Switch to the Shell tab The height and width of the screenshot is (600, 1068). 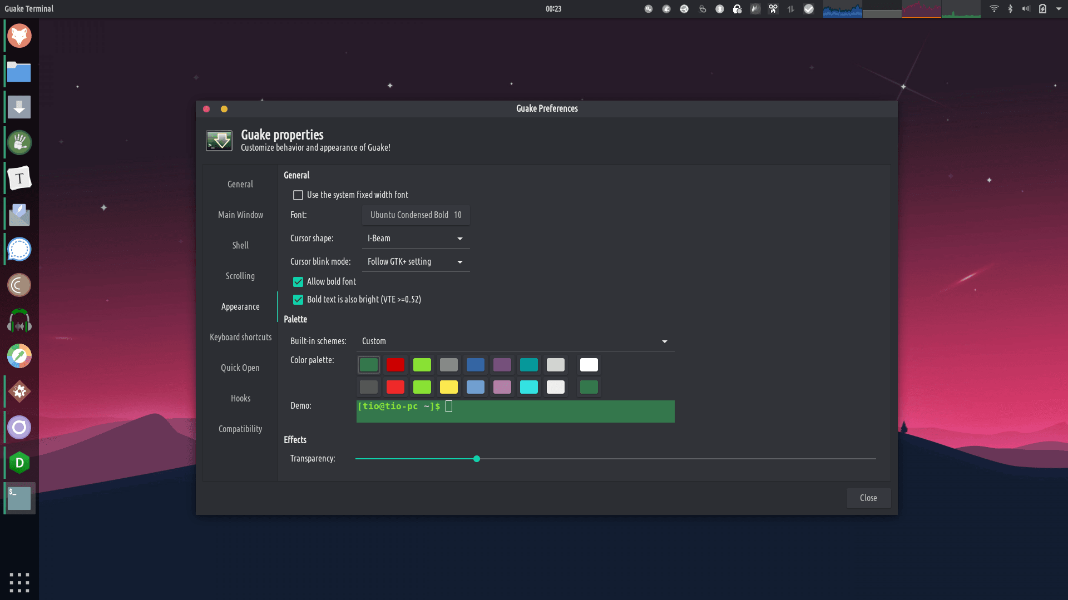[x=240, y=245]
